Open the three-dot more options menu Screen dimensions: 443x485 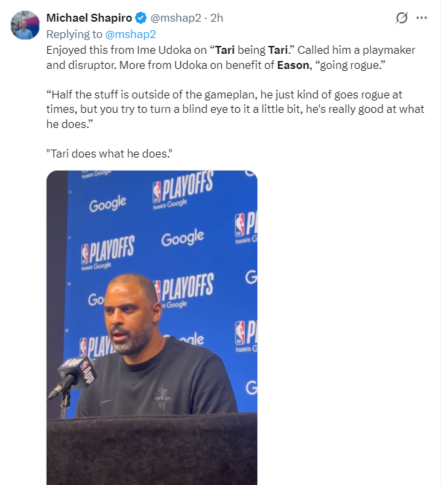(421, 18)
